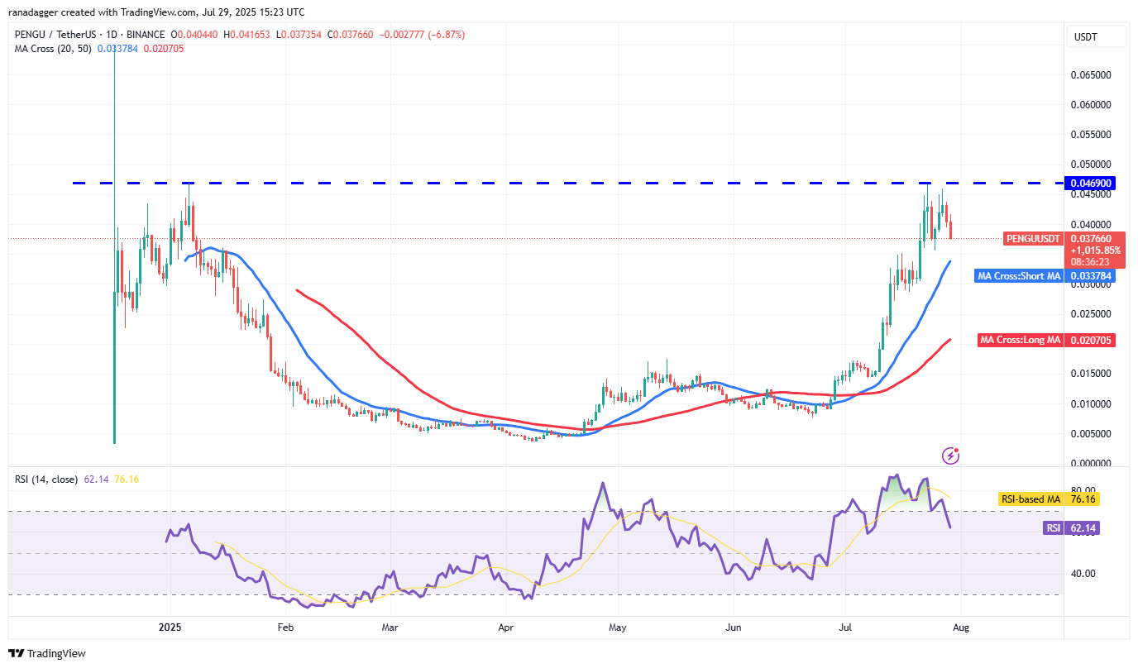Click the 2025 label on time axis
The height and width of the screenshot is (668, 1138).
[x=170, y=627]
